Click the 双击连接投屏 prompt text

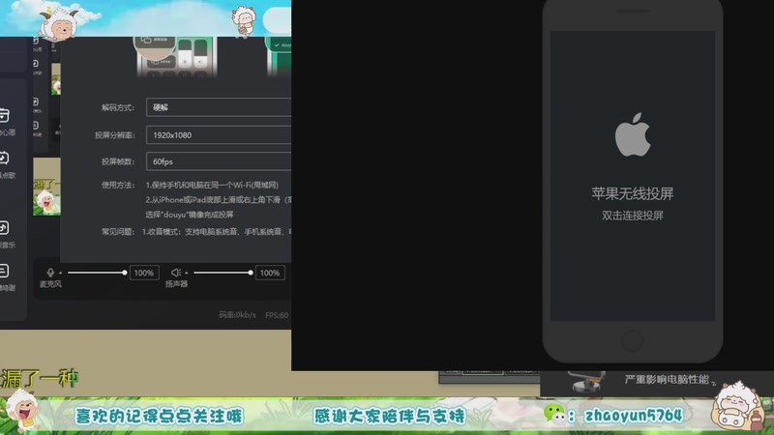point(633,216)
